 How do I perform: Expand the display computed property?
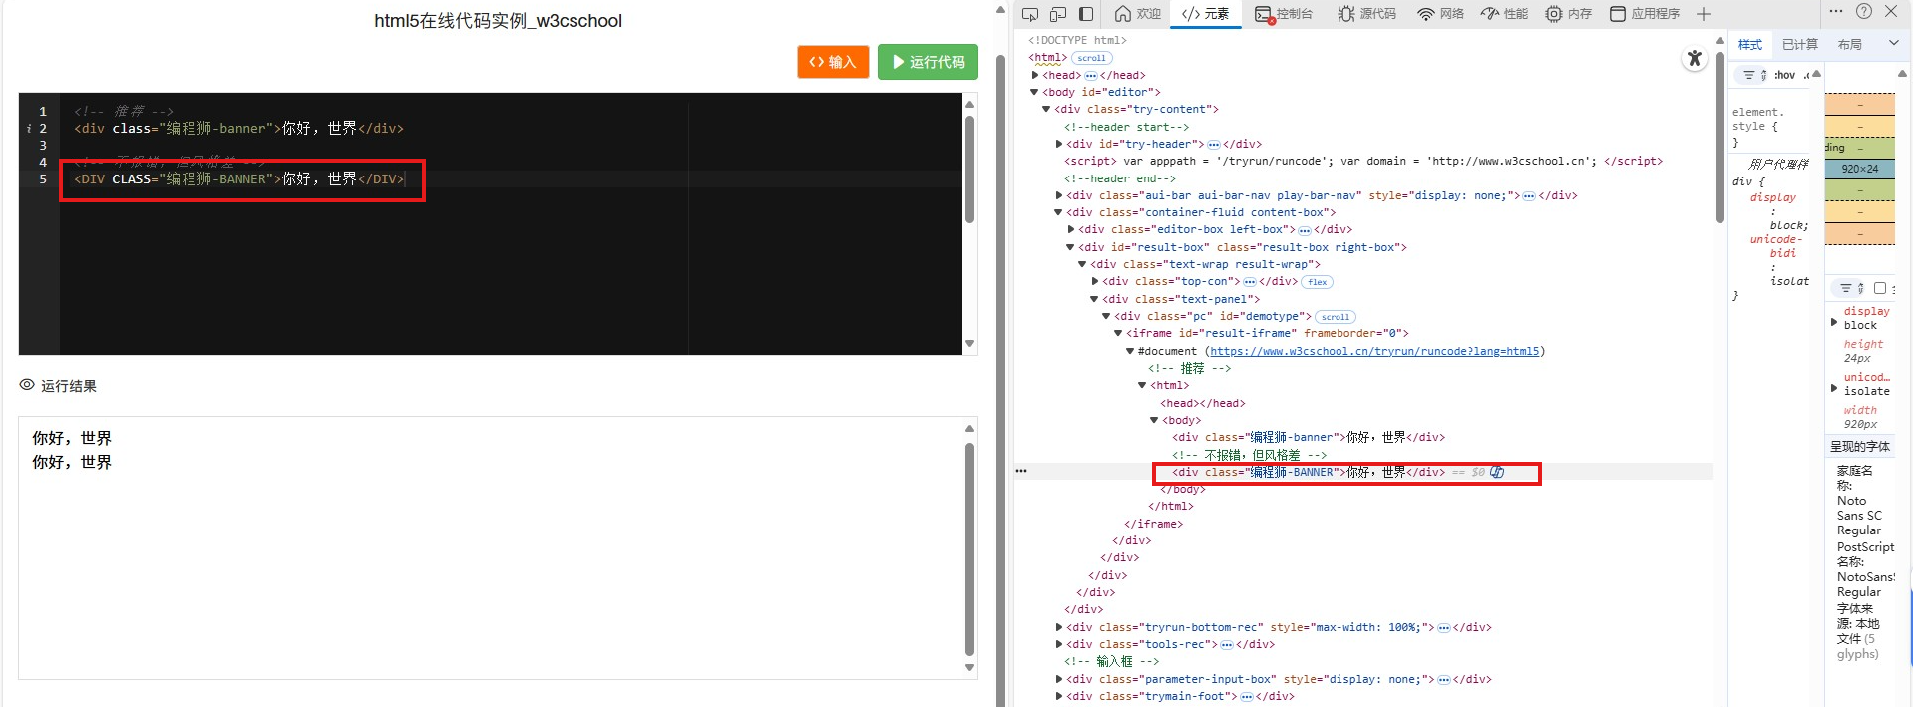click(1834, 322)
